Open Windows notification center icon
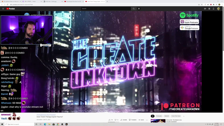Screen dimensions: 224x126 [221, 124]
